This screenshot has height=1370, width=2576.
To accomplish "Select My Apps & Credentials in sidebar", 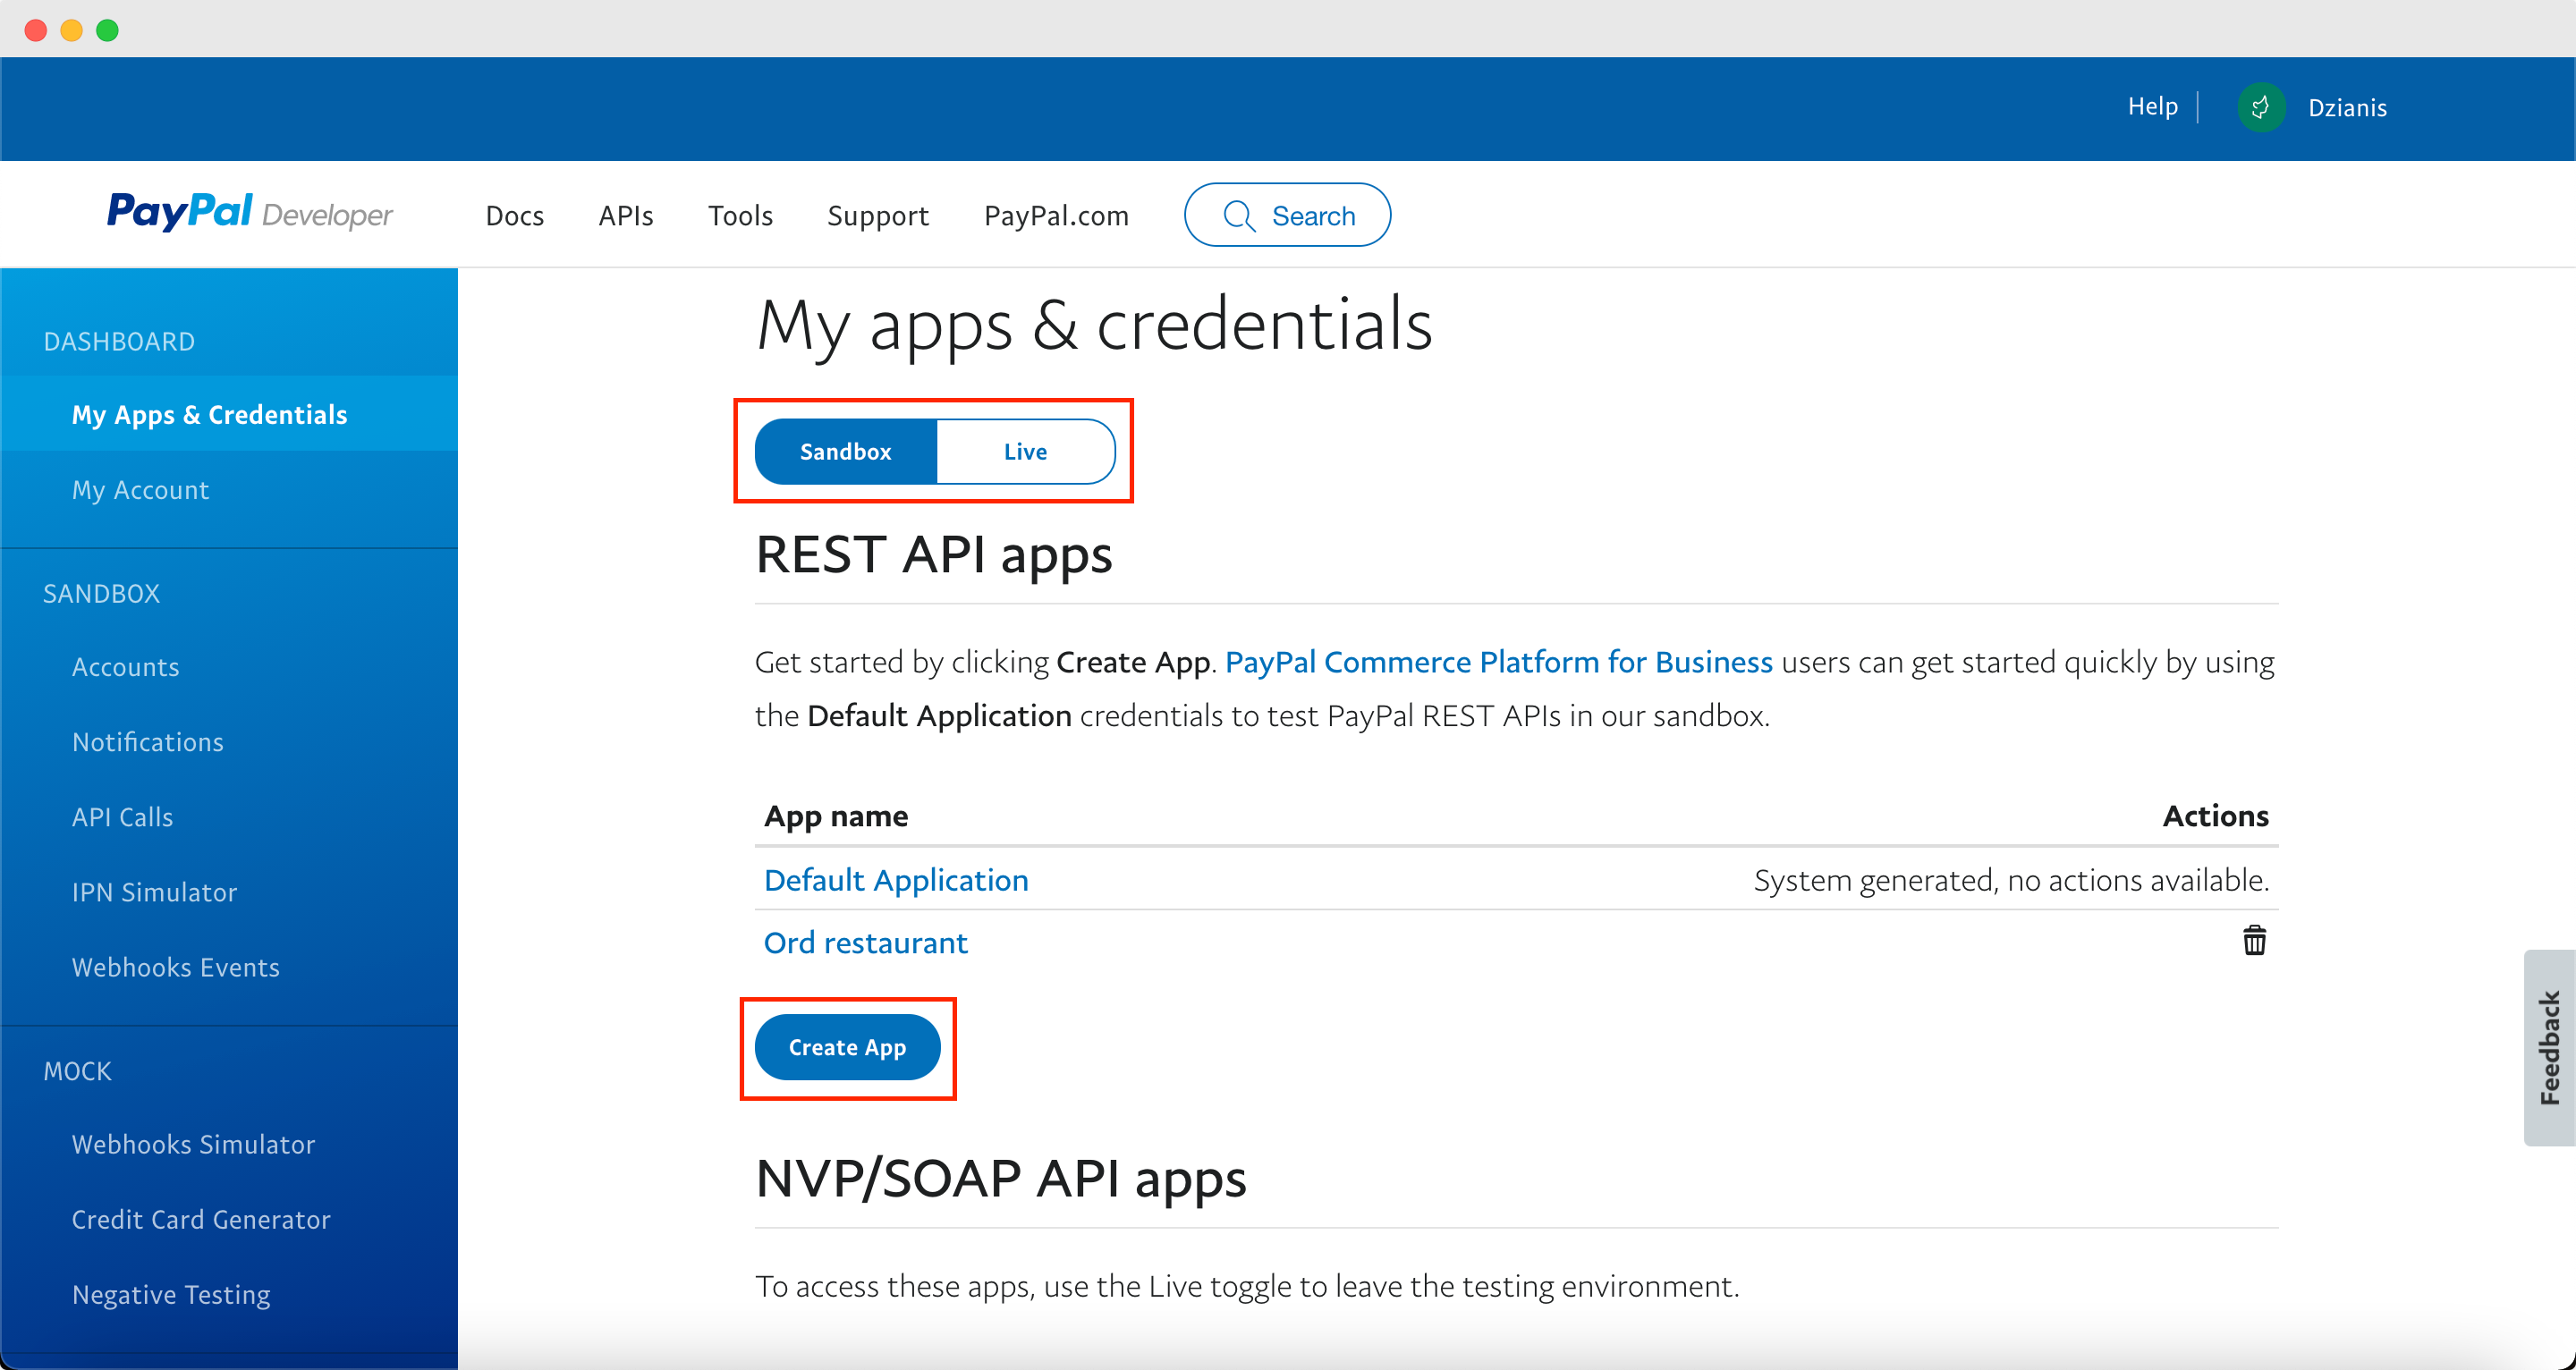I will [229, 414].
